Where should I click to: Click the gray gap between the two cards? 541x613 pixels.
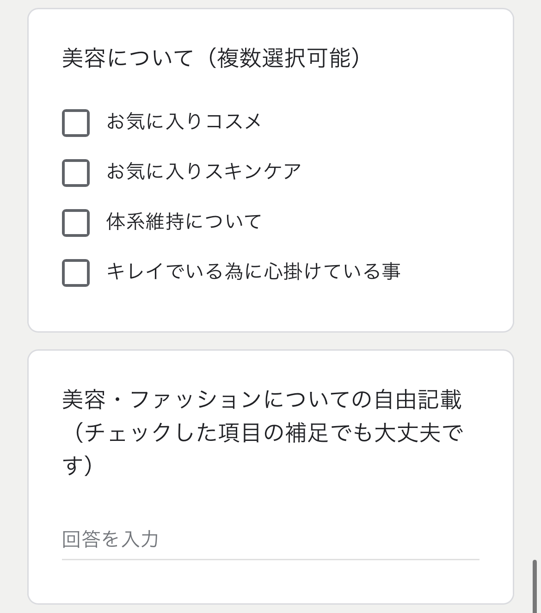[270, 341]
